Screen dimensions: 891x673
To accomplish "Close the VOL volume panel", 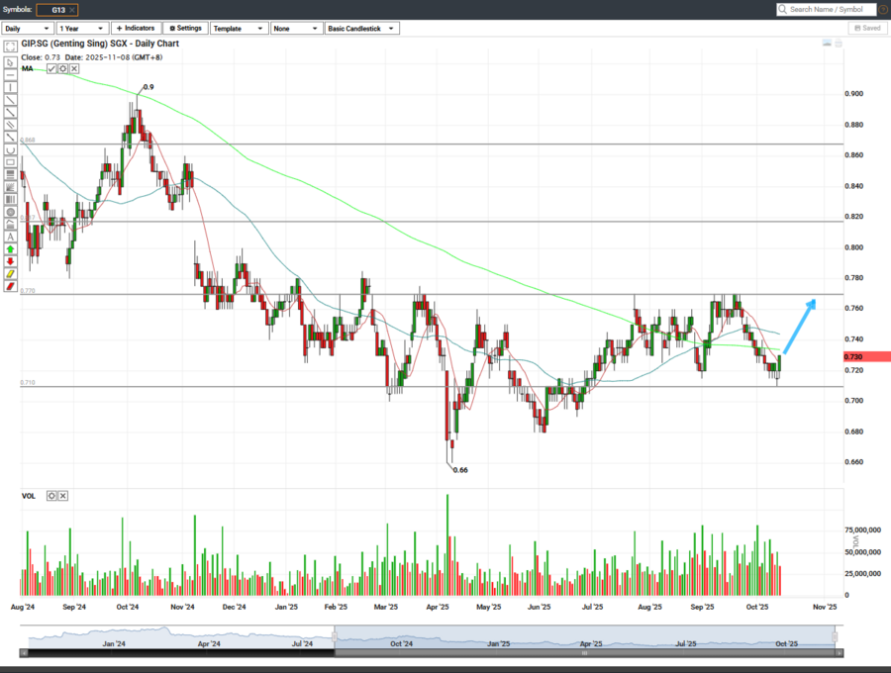I will pyautogui.click(x=62, y=495).
